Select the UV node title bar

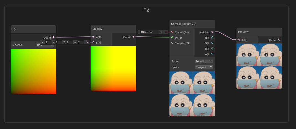pos(34,29)
